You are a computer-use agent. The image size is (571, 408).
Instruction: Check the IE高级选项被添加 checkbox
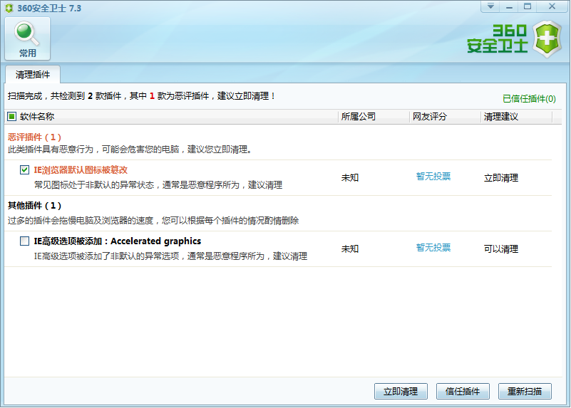25,241
